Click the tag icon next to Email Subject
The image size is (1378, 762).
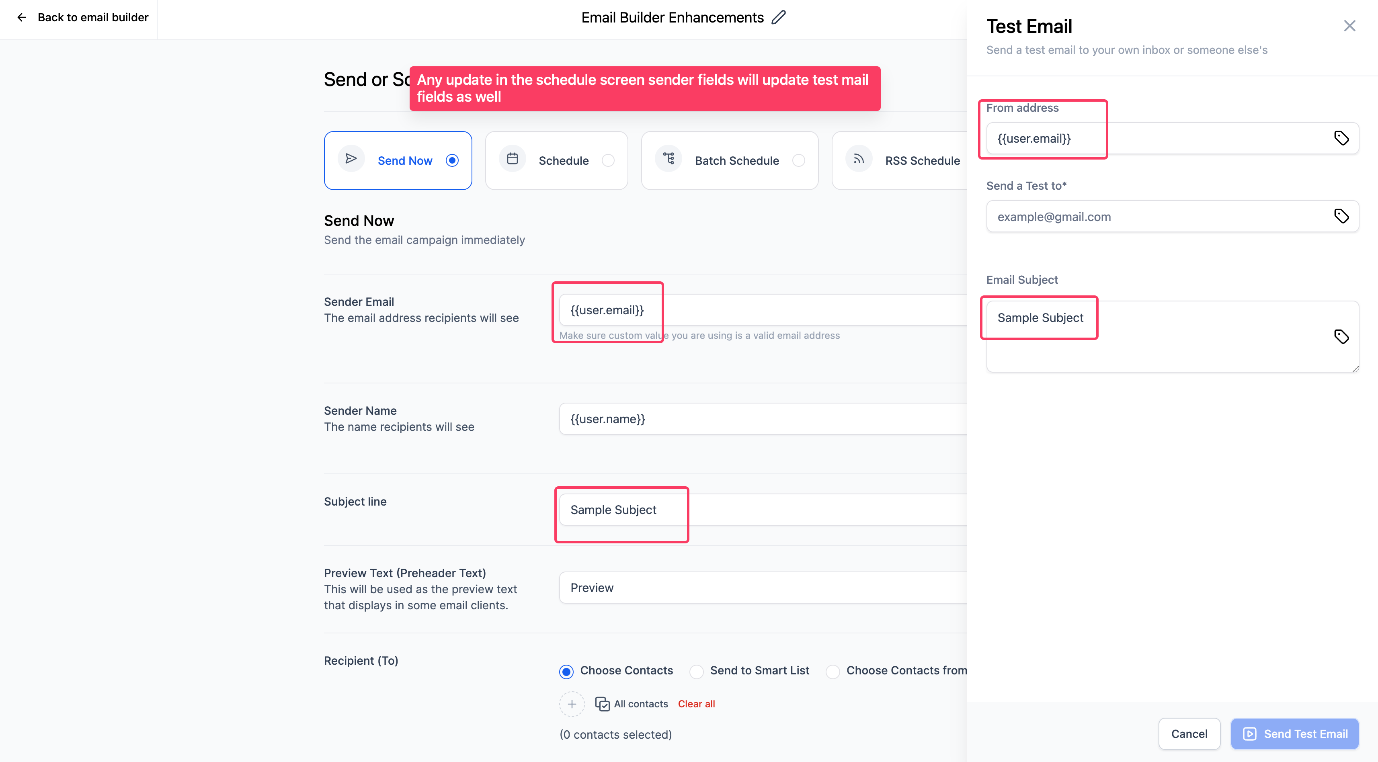[1341, 336]
